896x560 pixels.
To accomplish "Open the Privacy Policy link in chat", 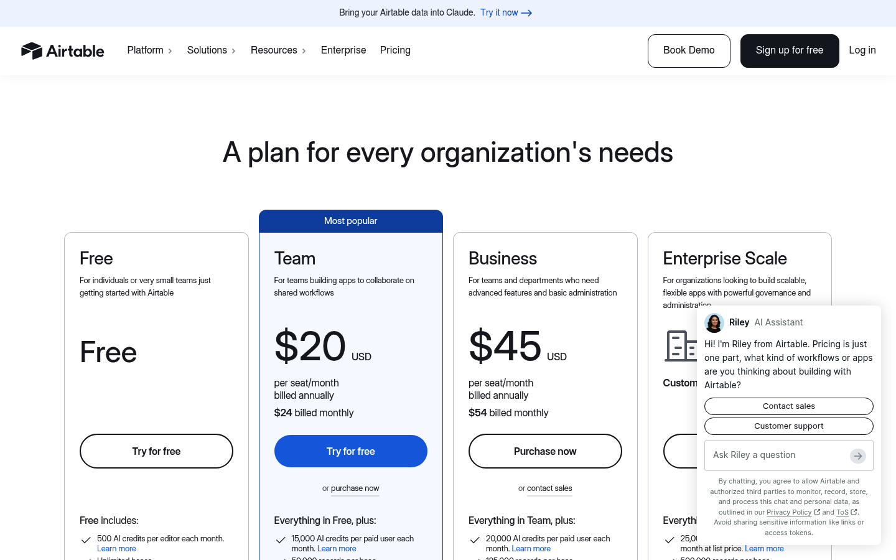I will tap(789, 512).
